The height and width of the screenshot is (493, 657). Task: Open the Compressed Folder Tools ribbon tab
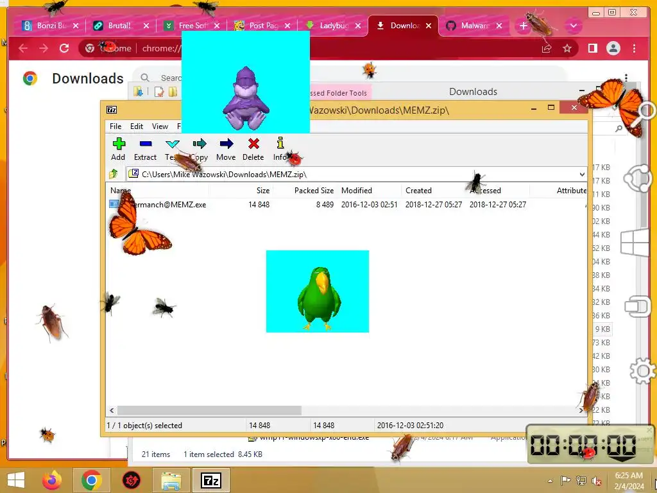[339, 92]
